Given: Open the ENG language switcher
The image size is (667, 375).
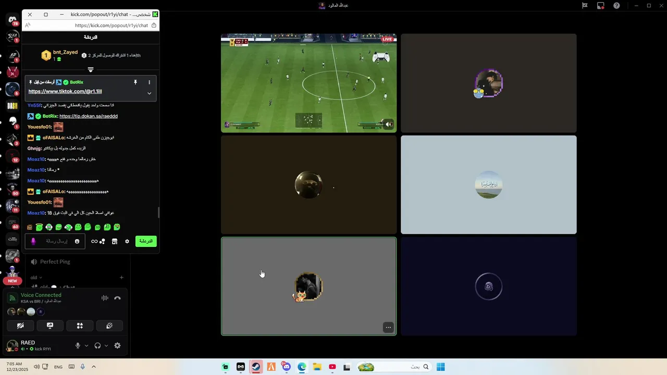Looking at the screenshot, I should pyautogui.click(x=58, y=367).
